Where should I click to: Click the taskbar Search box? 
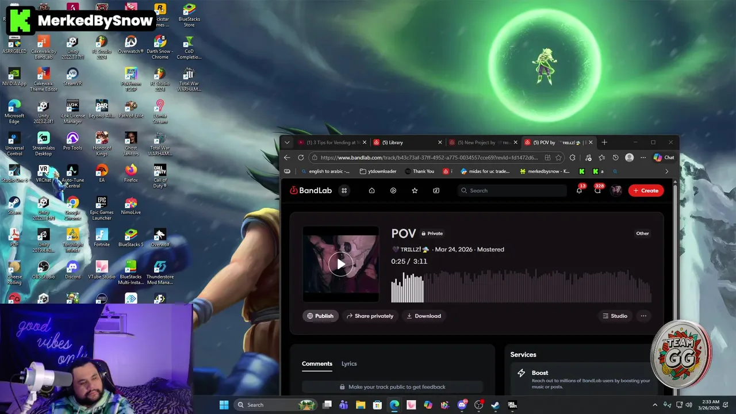[276, 405]
